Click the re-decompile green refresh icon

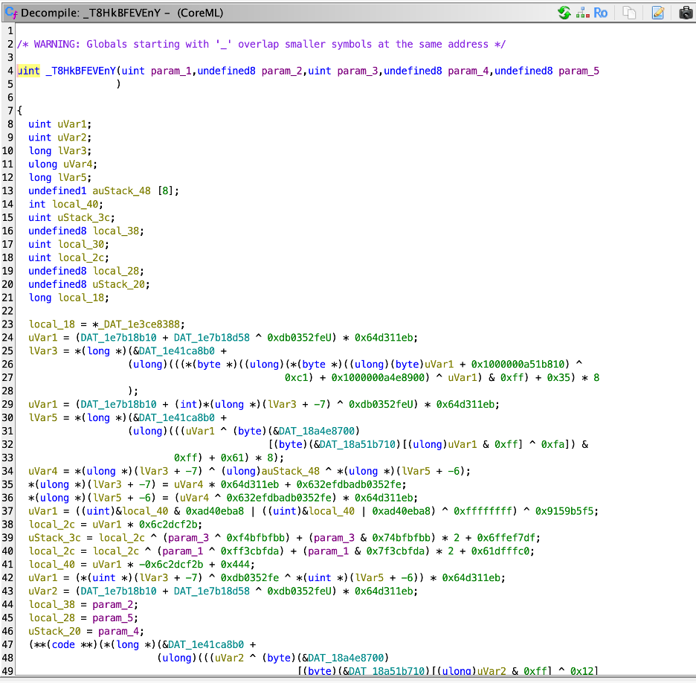click(x=564, y=13)
